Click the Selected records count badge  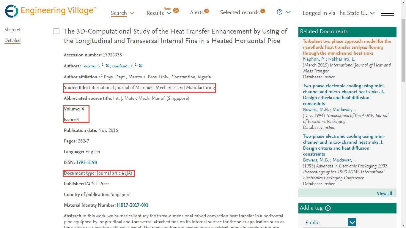[x=262, y=11]
